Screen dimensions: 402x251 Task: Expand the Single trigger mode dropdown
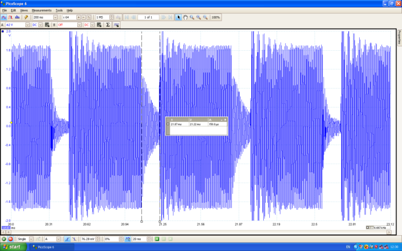pyautogui.click(x=31, y=239)
